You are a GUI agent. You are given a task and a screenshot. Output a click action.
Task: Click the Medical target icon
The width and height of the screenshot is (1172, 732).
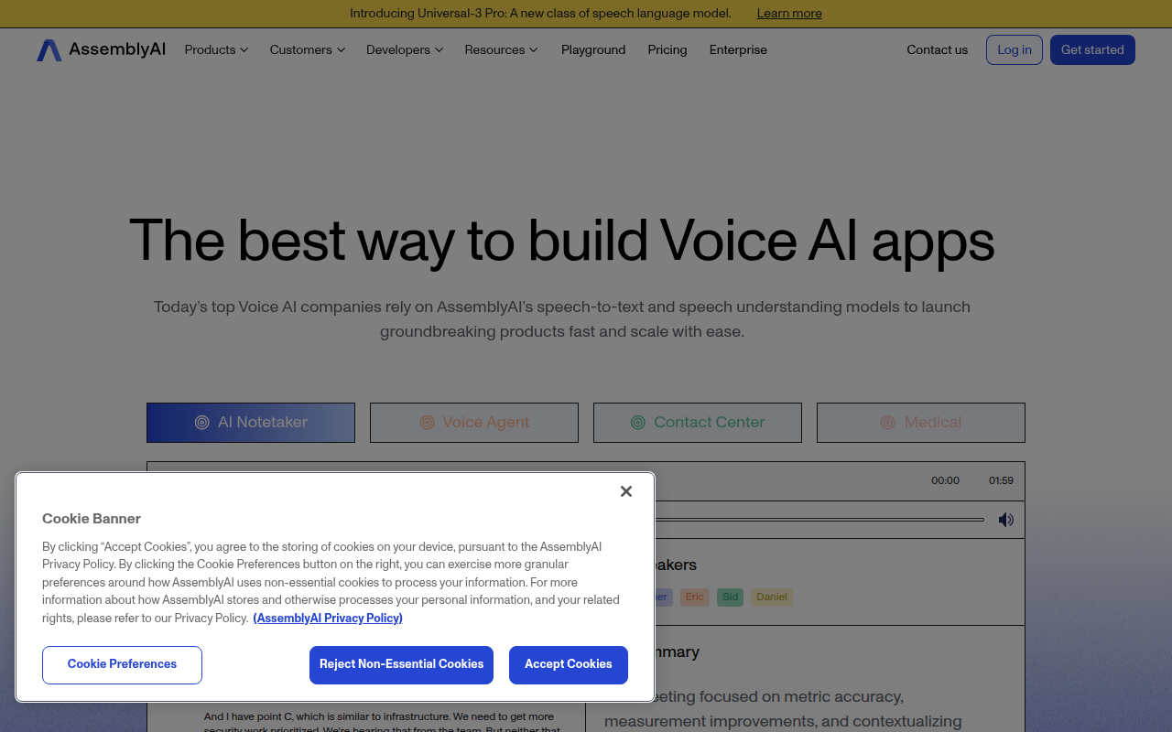(886, 422)
